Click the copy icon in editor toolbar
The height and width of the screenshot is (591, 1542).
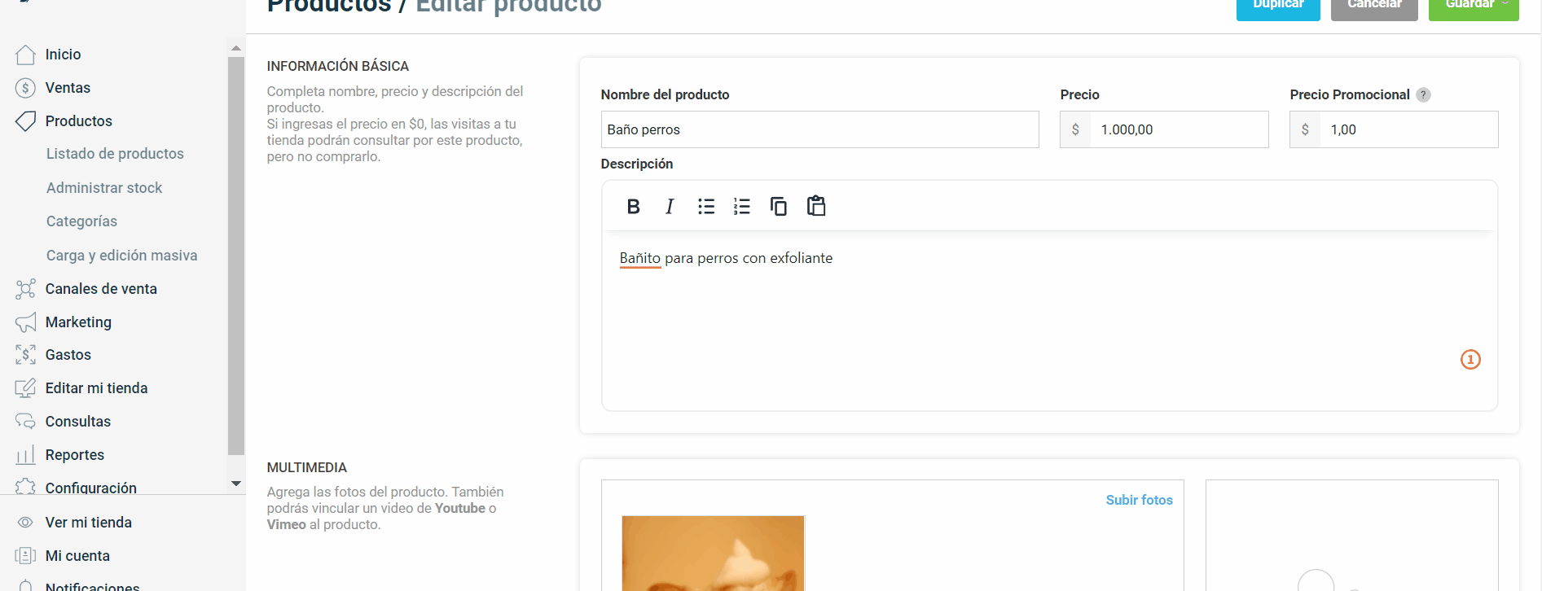pyautogui.click(x=778, y=207)
